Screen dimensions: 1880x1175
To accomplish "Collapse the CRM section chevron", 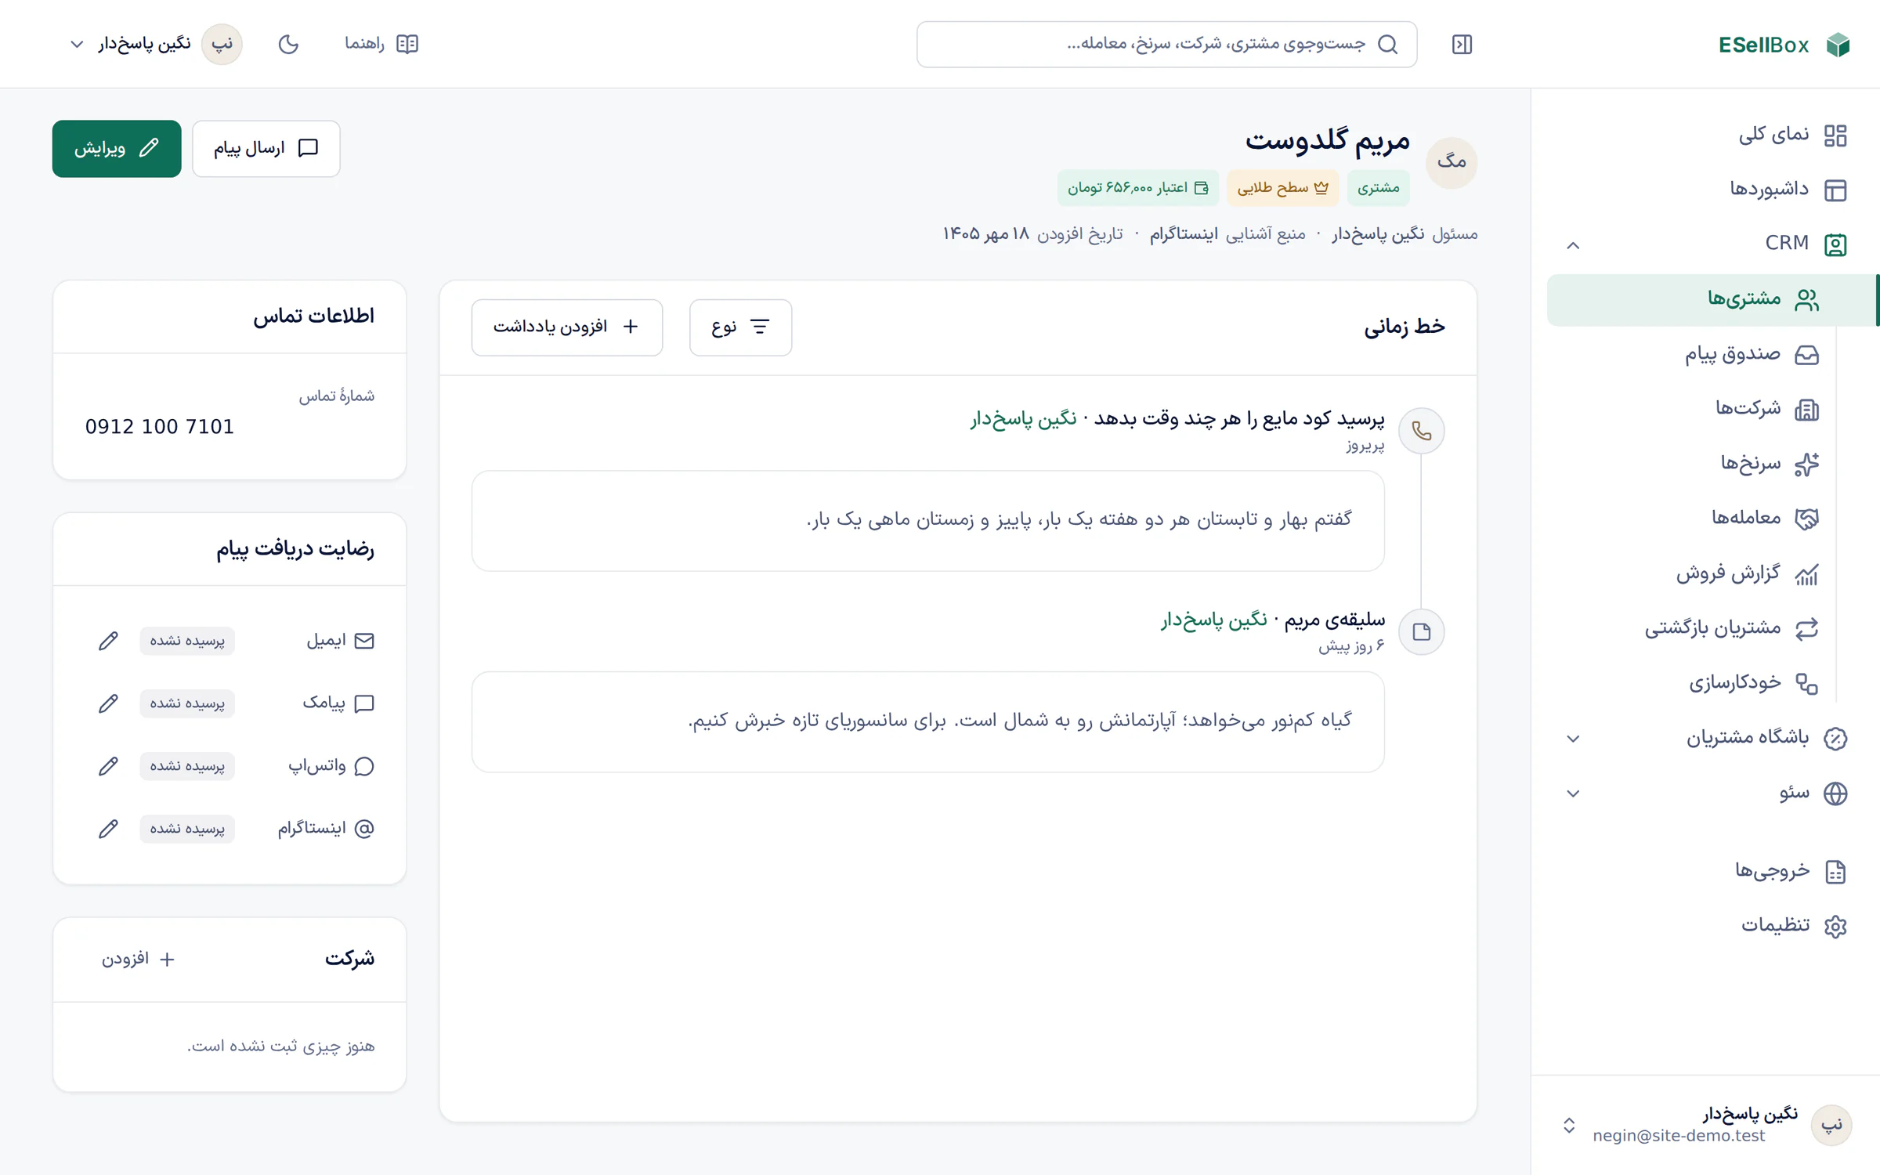I will (1572, 245).
